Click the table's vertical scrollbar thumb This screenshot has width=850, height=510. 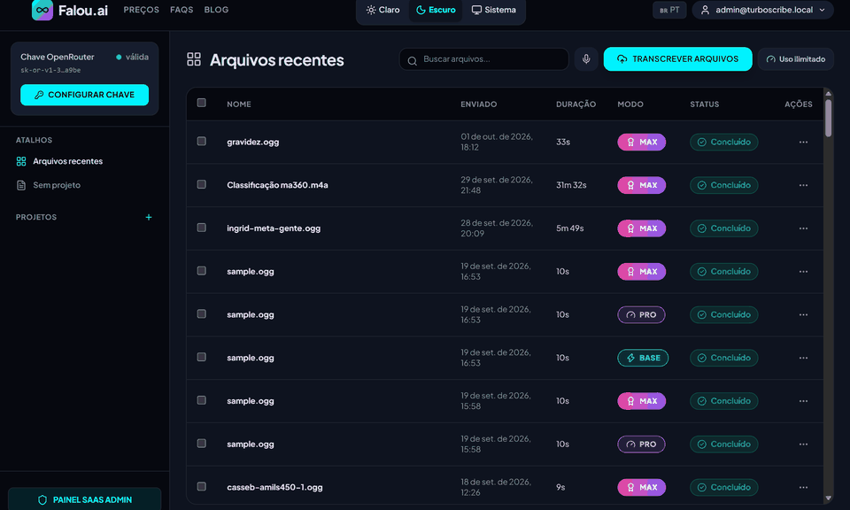click(x=828, y=118)
